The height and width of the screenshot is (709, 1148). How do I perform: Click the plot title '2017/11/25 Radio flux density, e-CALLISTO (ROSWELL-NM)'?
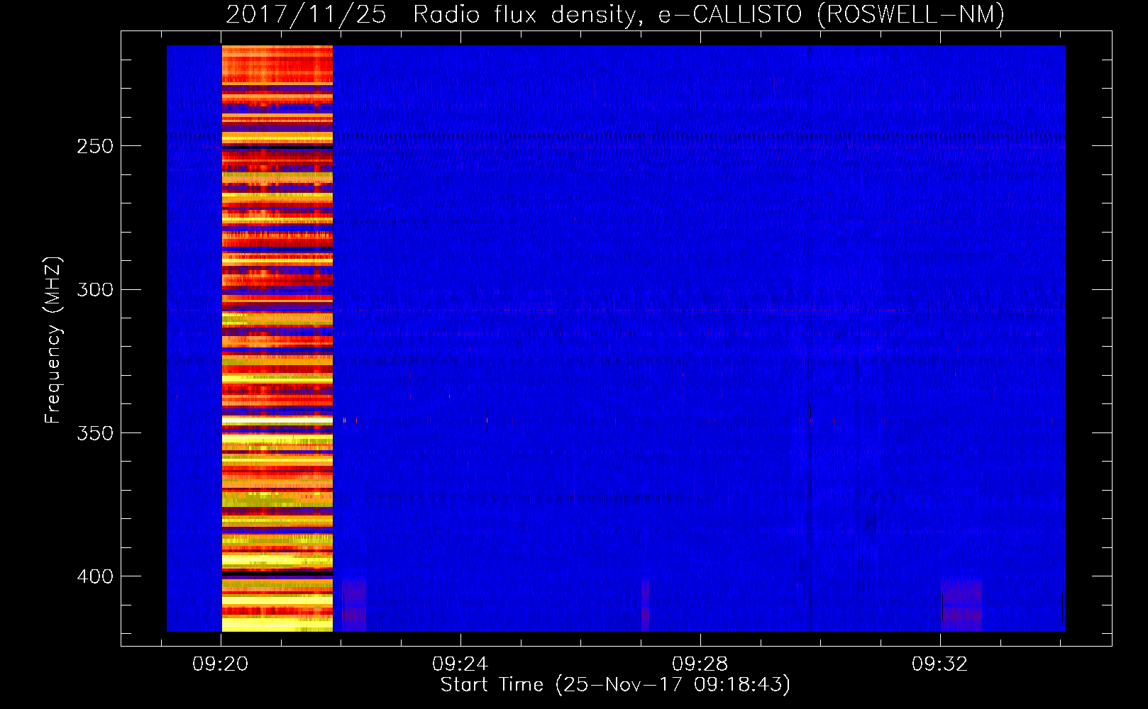[615, 14]
